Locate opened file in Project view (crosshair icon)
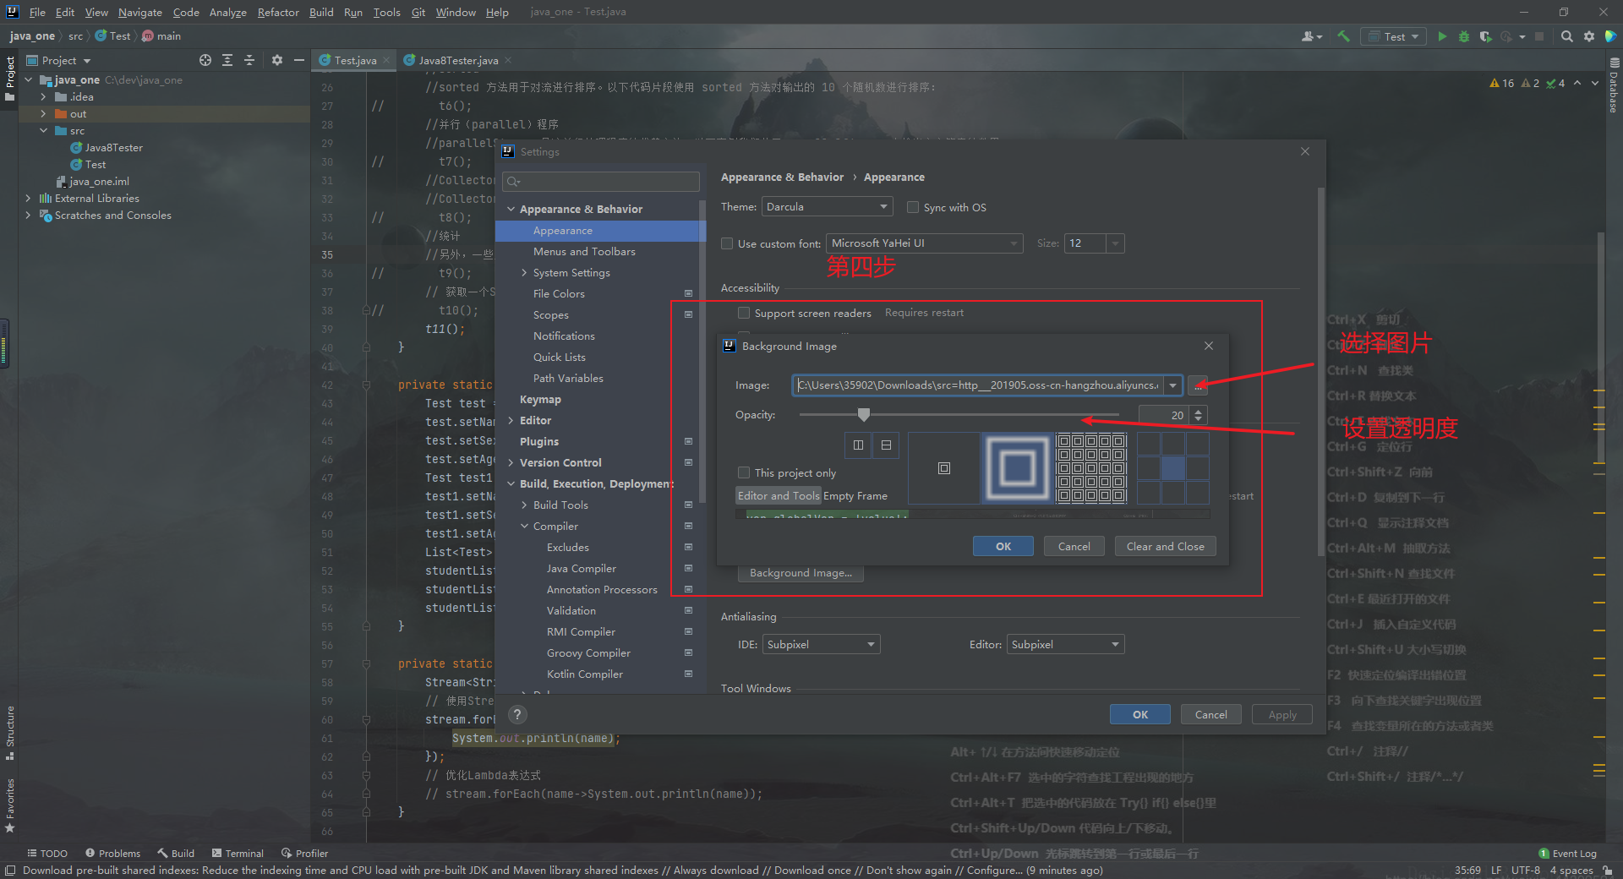Screen dimensions: 1623x879 click(205, 60)
